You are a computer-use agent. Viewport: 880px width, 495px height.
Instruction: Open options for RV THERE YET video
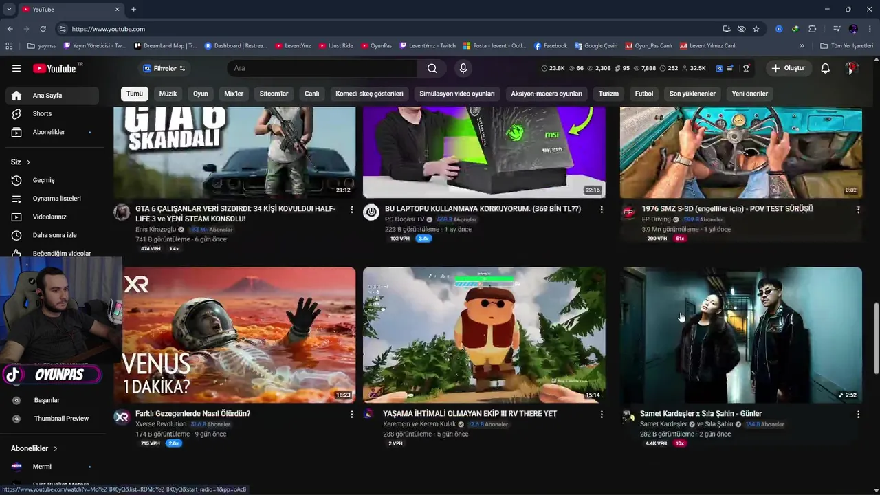(602, 414)
